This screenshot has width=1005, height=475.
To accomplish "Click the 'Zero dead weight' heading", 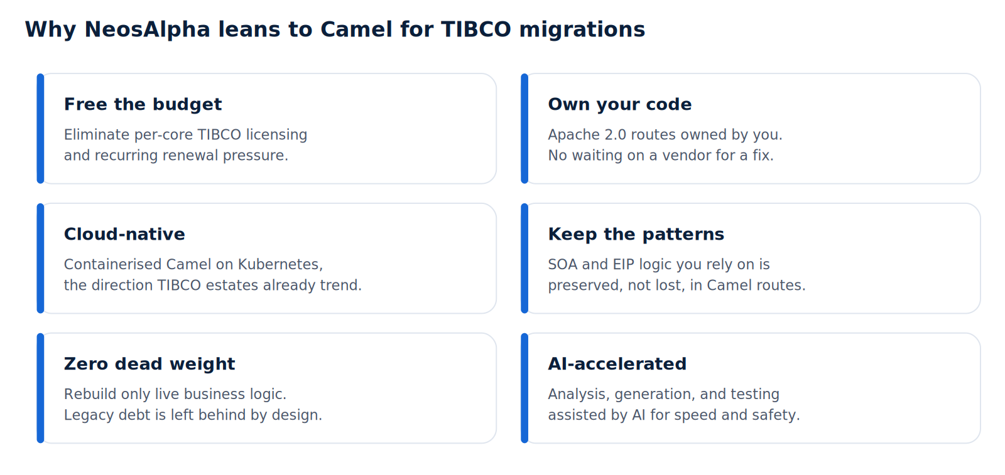I will tap(149, 364).
